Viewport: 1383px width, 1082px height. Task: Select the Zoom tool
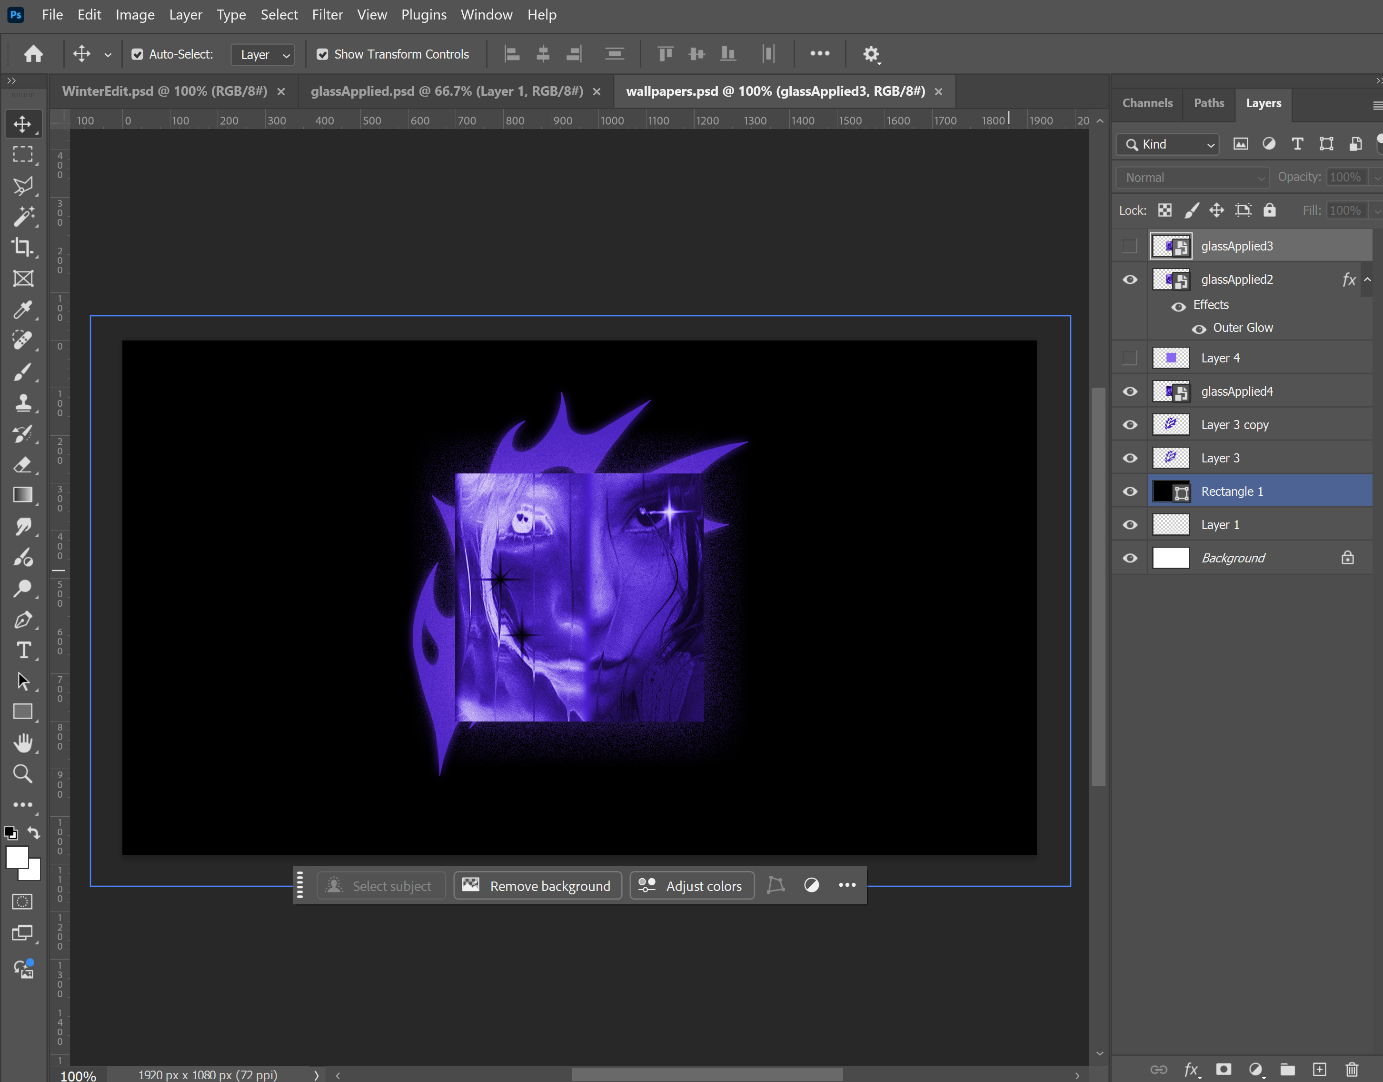tap(23, 773)
